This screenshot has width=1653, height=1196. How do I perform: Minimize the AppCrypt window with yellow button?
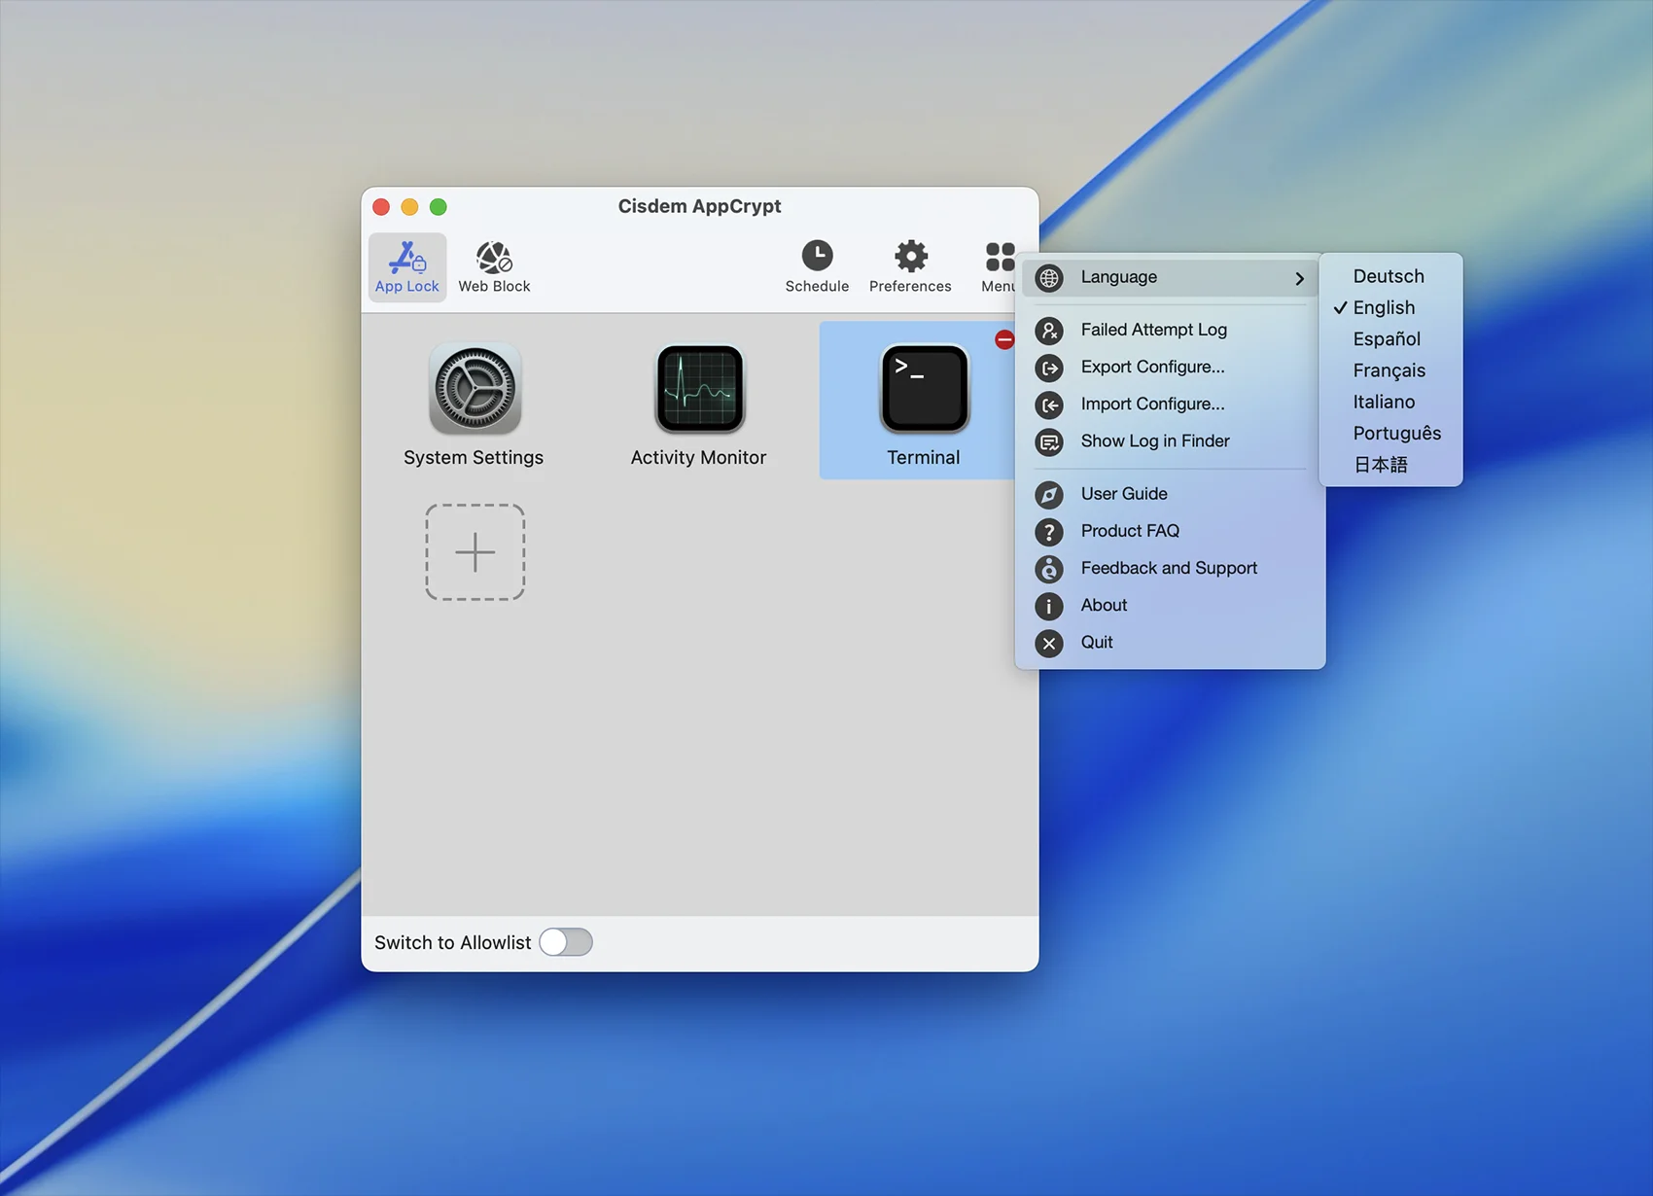coord(409,207)
